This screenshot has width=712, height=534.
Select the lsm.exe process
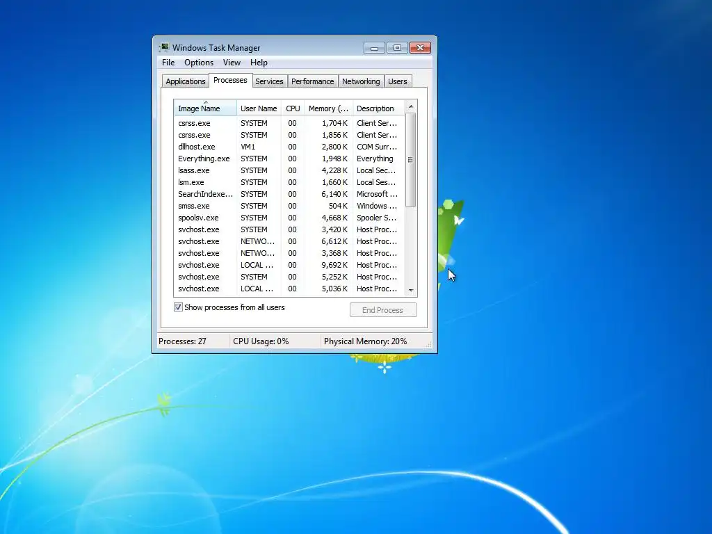pyautogui.click(x=289, y=182)
